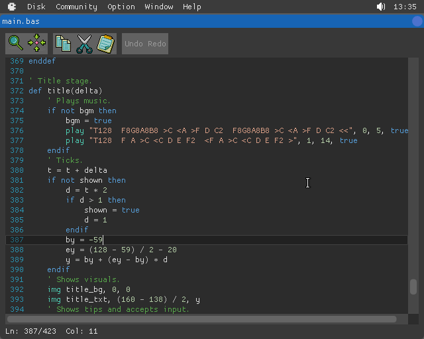The image size is (424, 339).
Task: Click the clock showing 13:35
Action: tap(405, 7)
